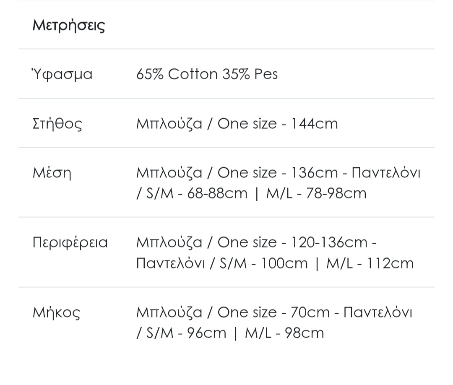The width and height of the screenshot is (453, 385).
Task: Click the Μετρήσεις section heading
Action: (x=69, y=25)
